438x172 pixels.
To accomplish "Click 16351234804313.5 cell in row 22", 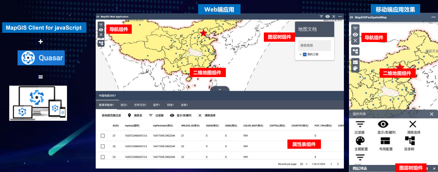I will click(x=136, y=147).
